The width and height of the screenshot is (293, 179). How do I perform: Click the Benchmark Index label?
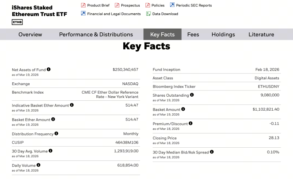click(28, 92)
